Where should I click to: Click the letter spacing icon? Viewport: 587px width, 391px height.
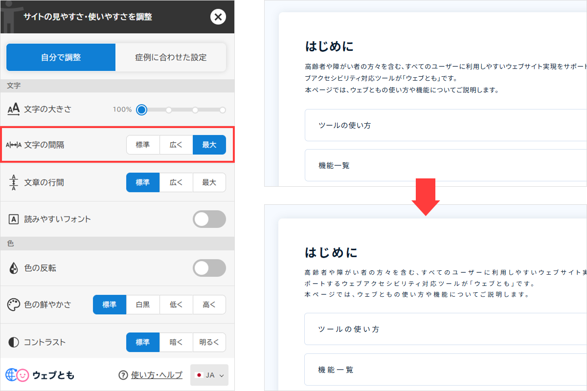pos(14,145)
